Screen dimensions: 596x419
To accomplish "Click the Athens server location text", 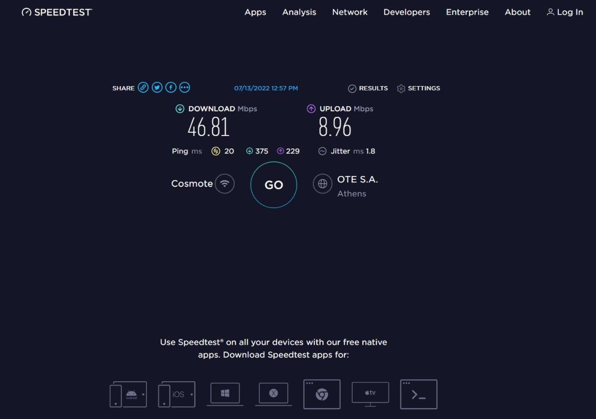I will tap(352, 194).
